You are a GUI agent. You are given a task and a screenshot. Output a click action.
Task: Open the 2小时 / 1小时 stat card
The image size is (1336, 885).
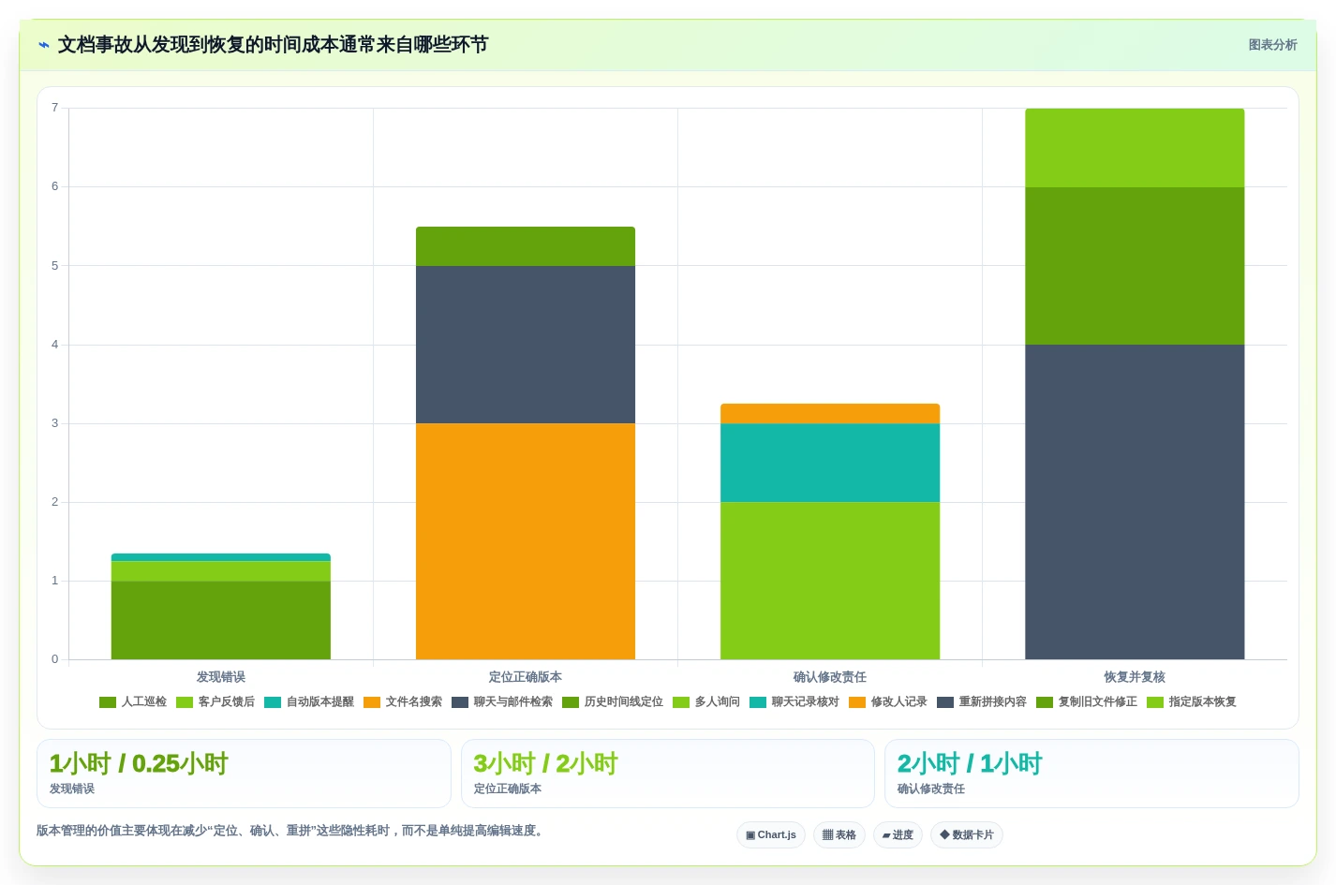(1091, 774)
